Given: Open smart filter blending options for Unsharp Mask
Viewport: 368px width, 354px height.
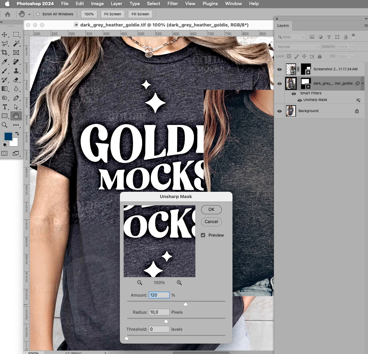Looking at the screenshot, I should point(358,100).
